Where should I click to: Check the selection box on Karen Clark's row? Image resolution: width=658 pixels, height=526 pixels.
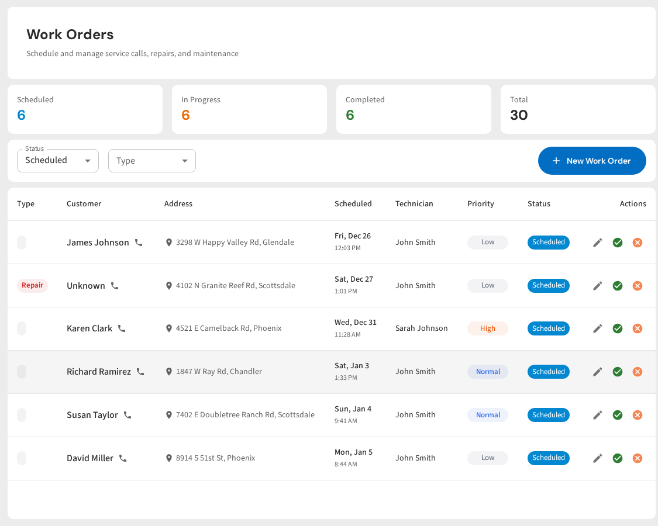click(22, 328)
